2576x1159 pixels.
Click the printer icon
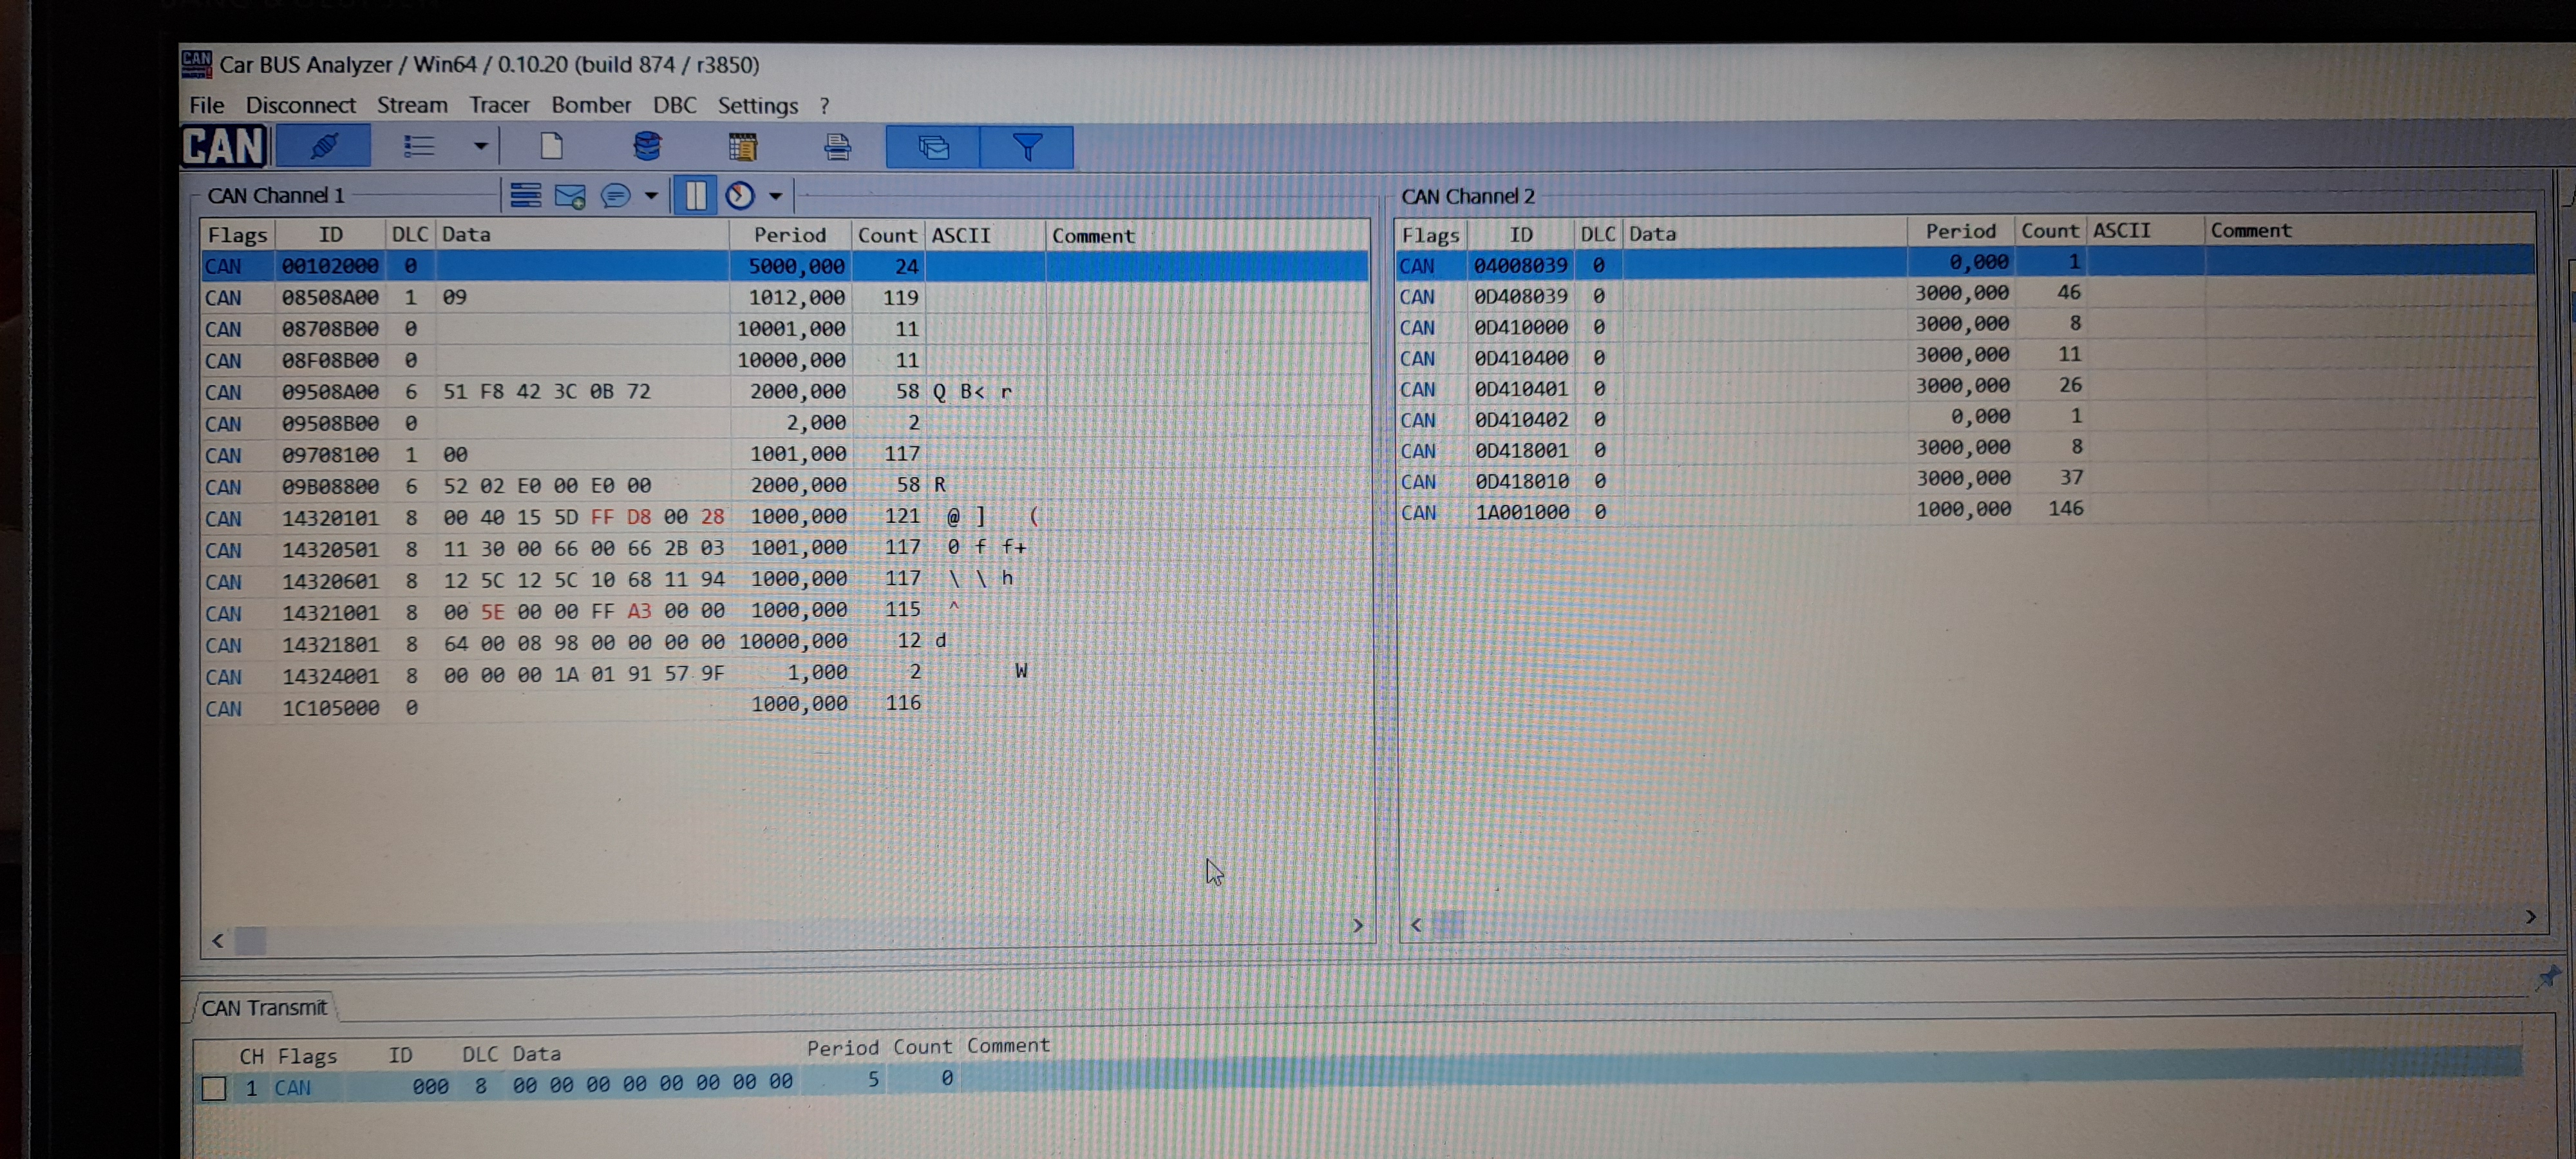pos(837,148)
